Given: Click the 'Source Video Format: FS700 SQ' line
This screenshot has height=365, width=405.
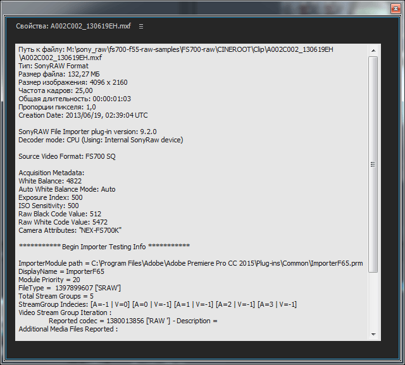Looking at the screenshot, I should pyautogui.click(x=67, y=156).
